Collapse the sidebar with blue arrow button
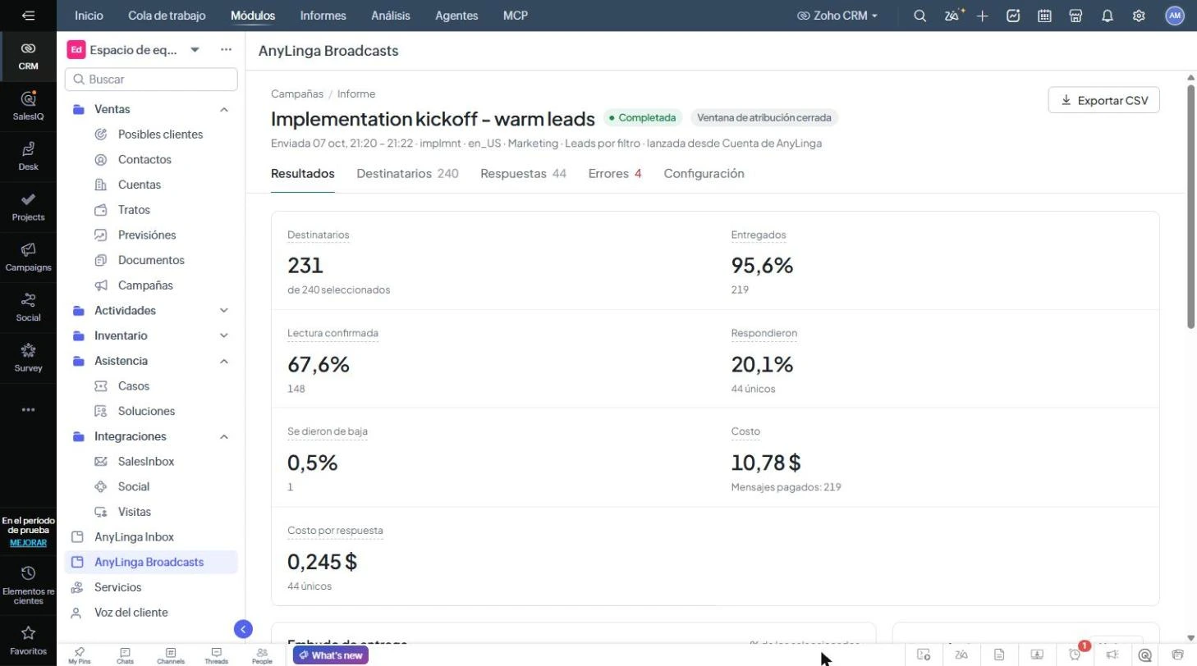This screenshot has height=666, width=1197. [243, 629]
